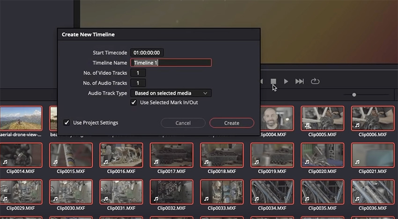Image resolution: width=398 pixels, height=219 pixels.
Task: Select Clip0032.MXF thumbnail
Action: point(171,192)
